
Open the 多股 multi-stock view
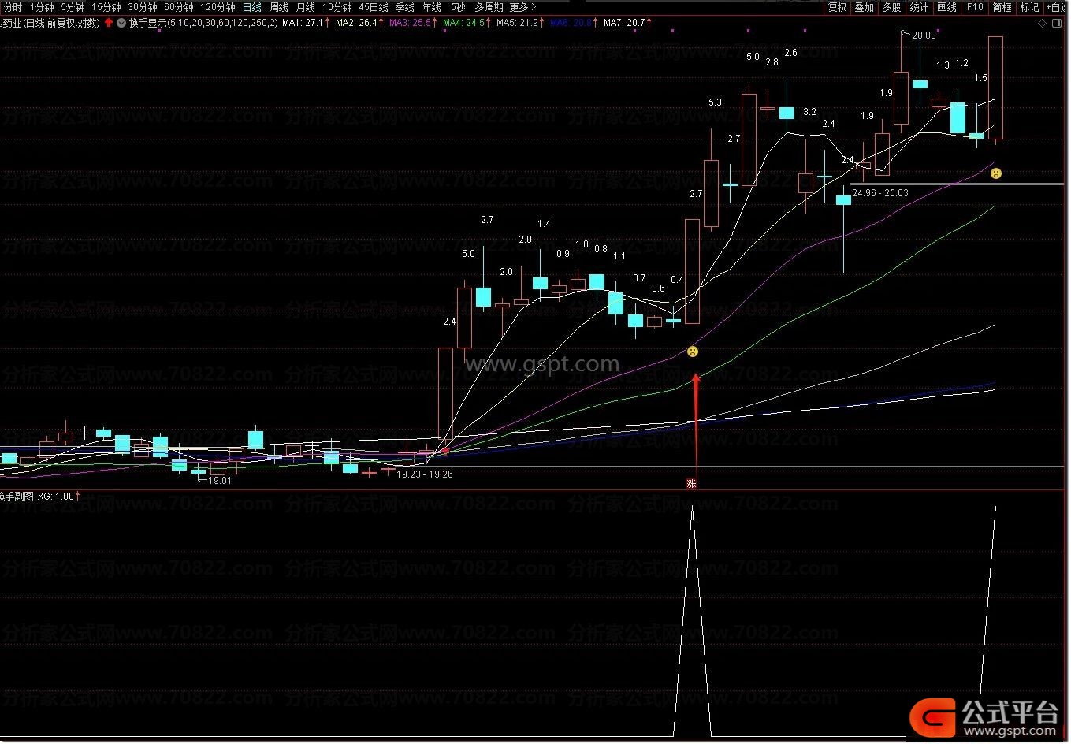(x=891, y=7)
